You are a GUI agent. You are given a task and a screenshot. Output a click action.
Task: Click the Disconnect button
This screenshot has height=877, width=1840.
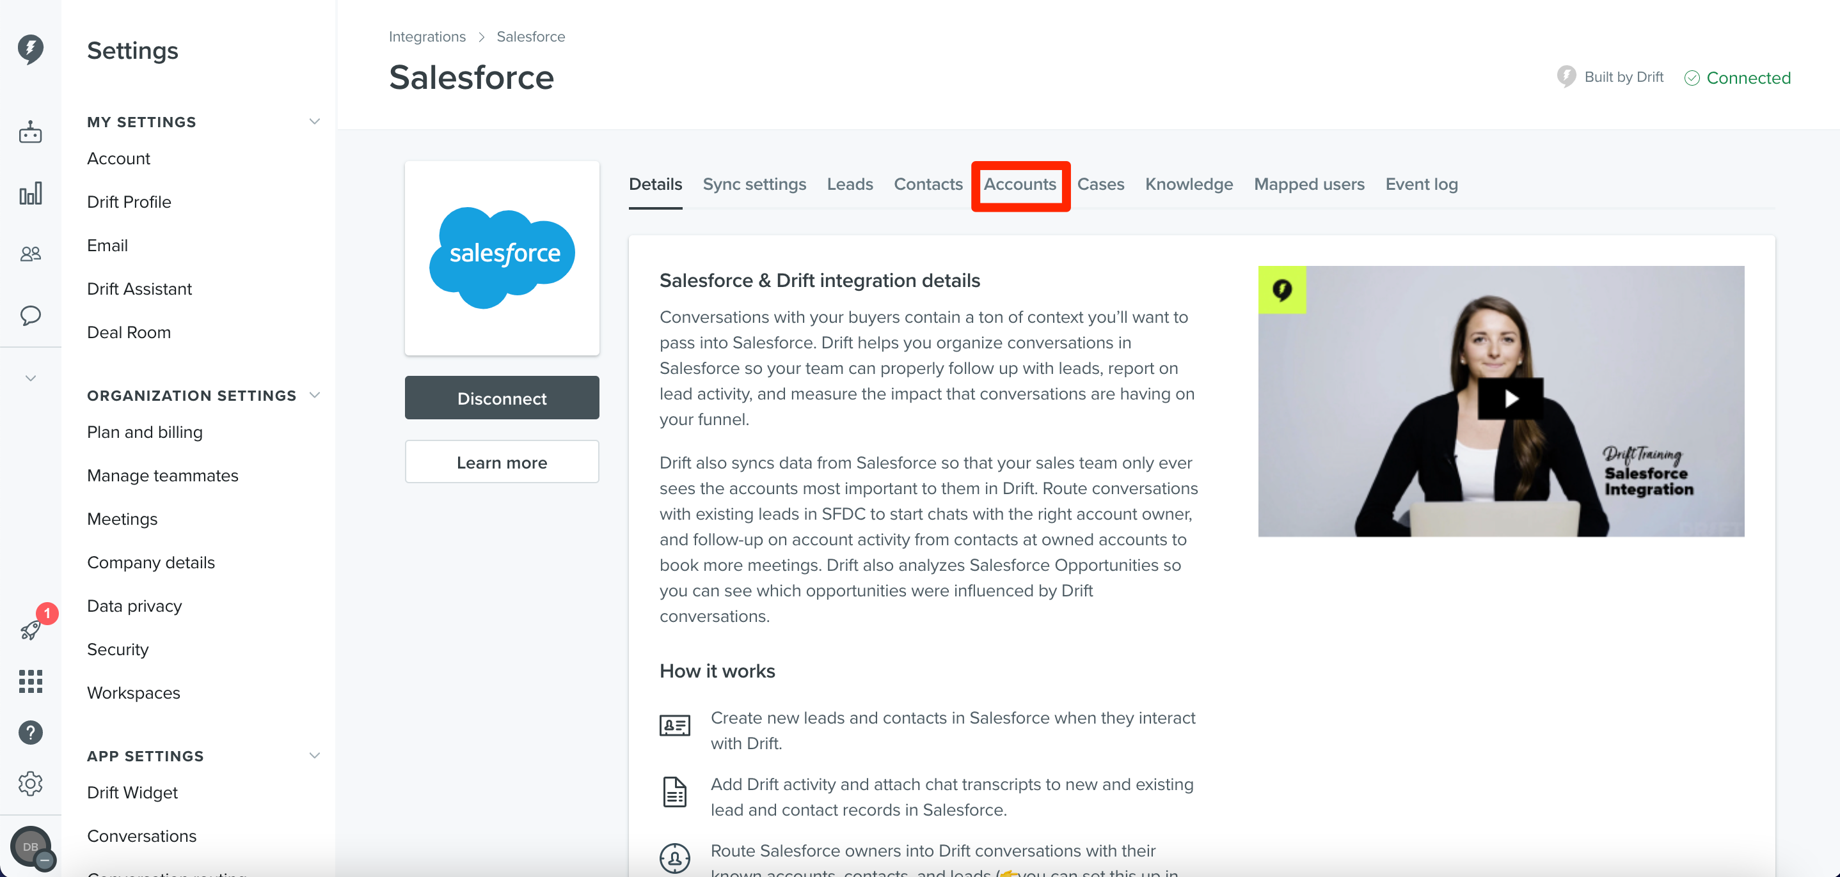point(502,398)
